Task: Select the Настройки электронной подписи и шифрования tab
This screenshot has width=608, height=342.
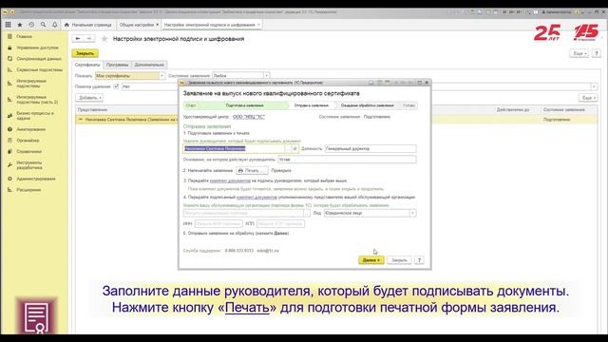Action: (209, 25)
